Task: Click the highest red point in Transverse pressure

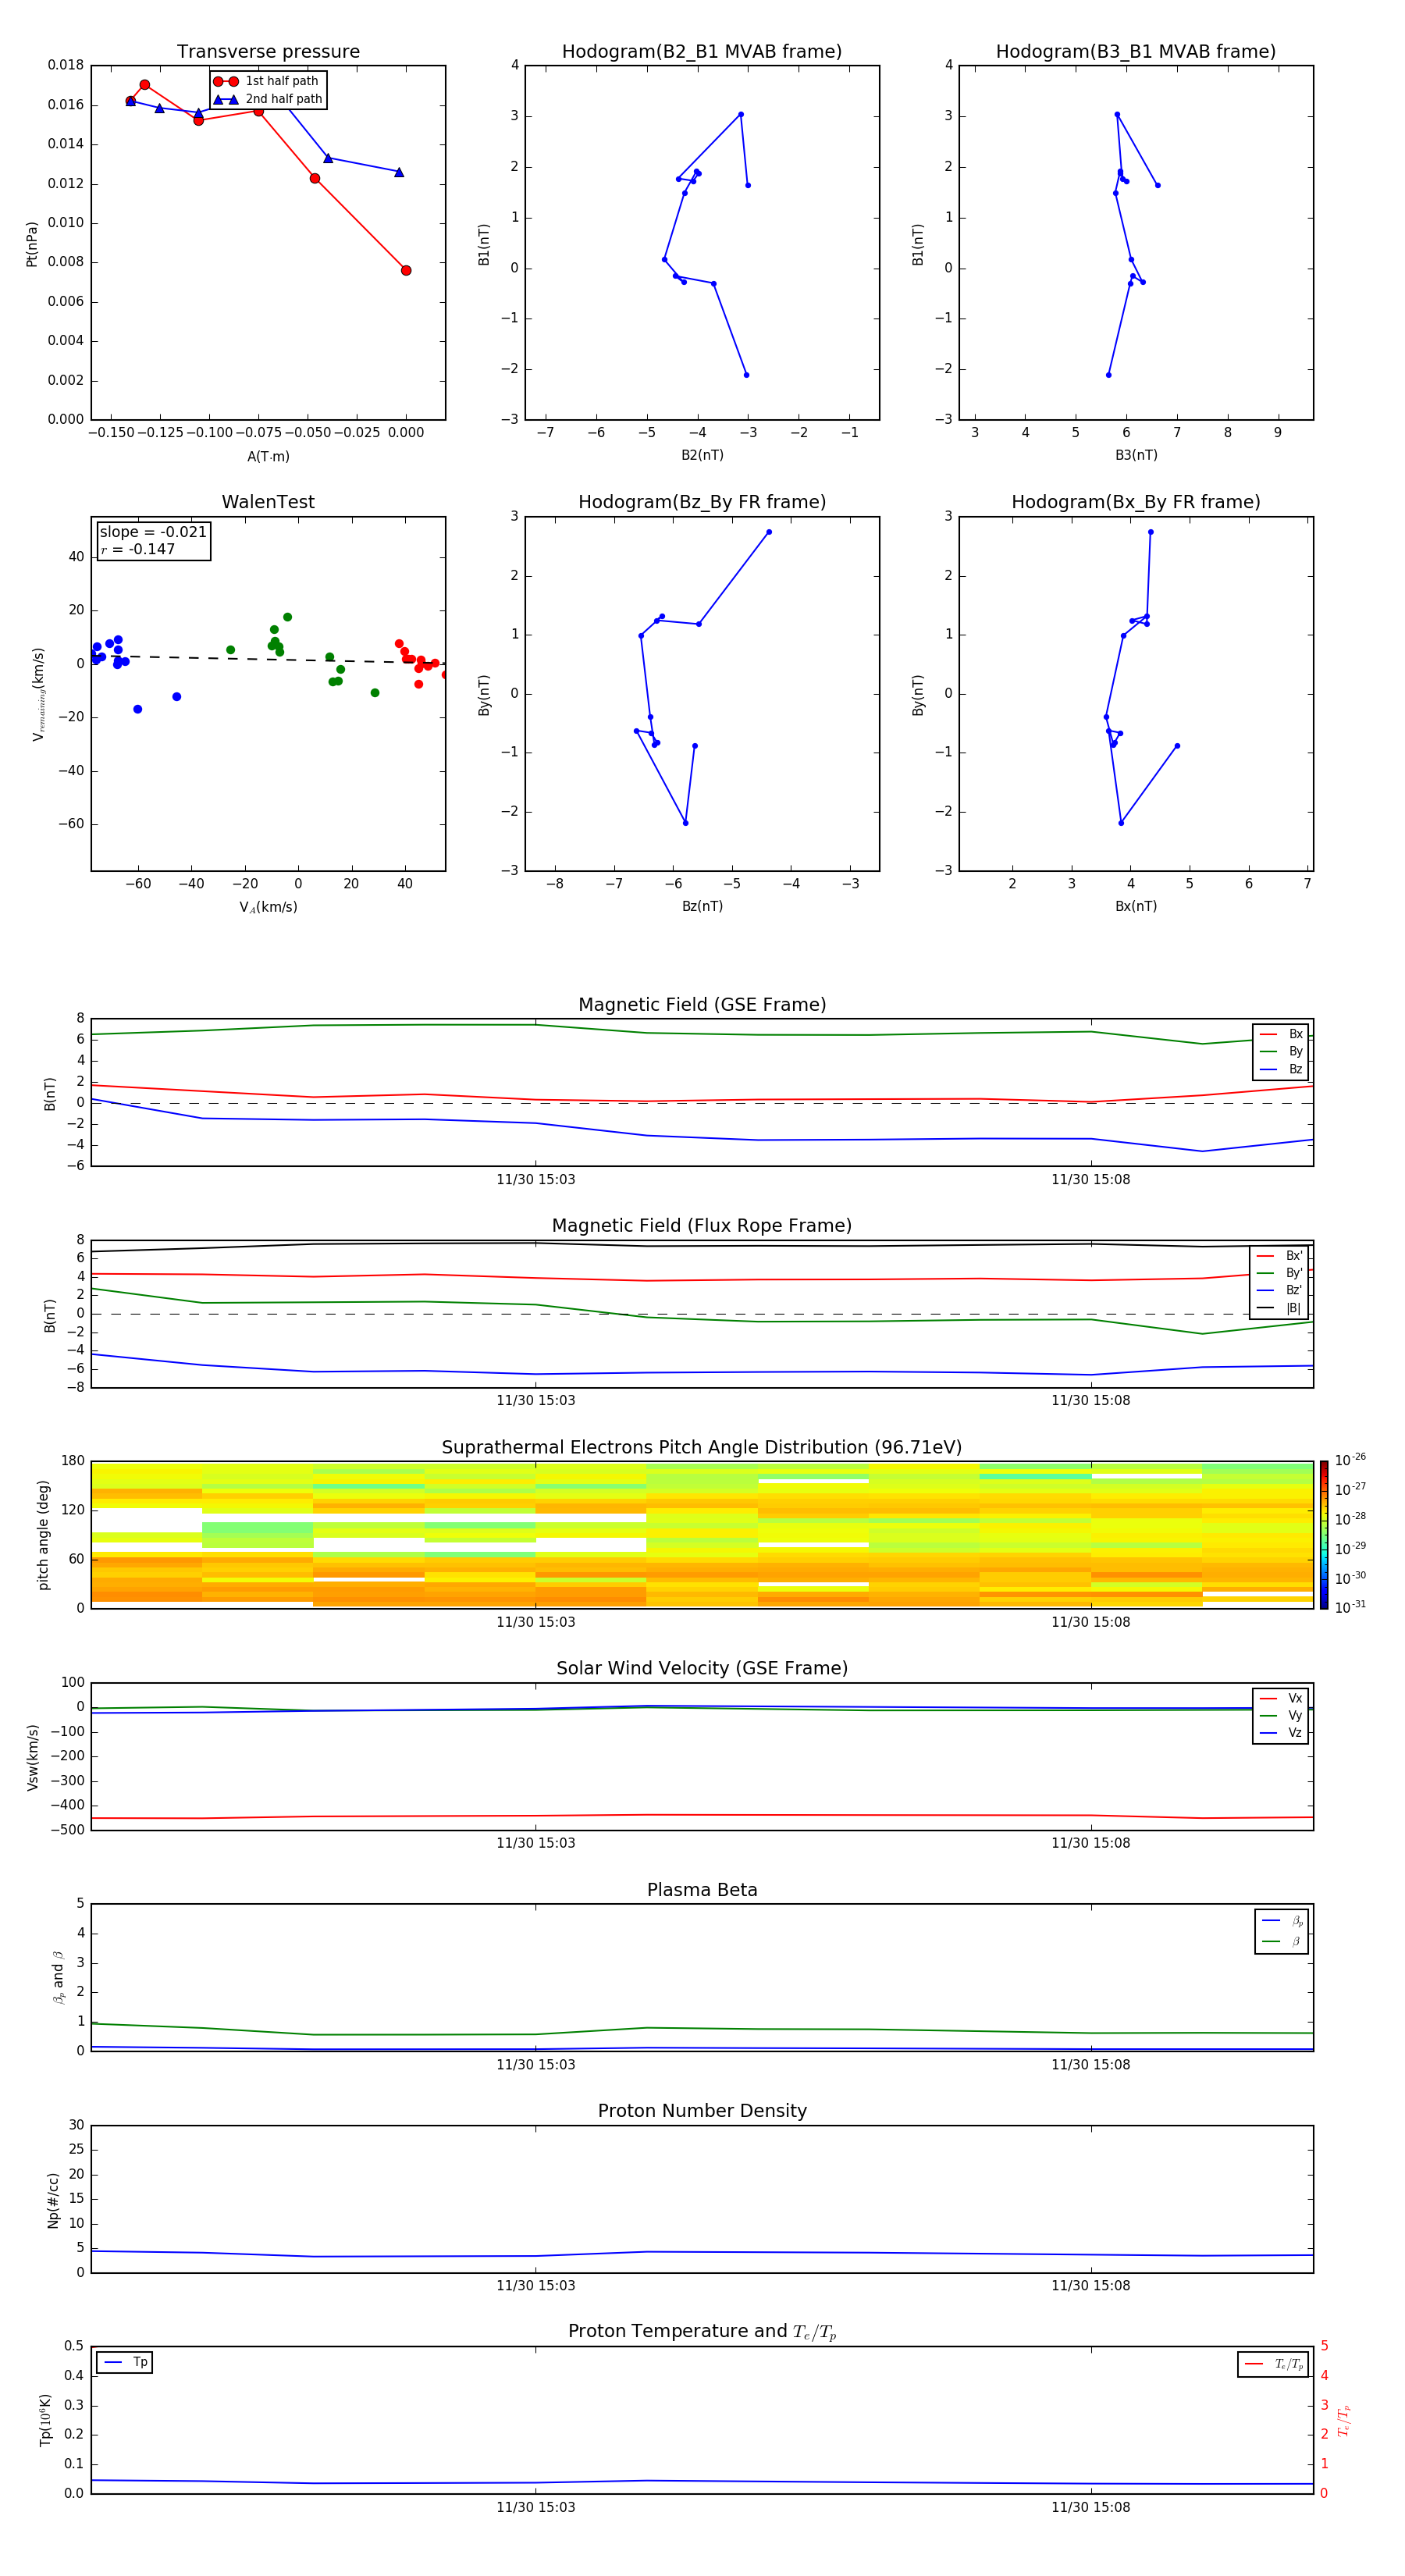Action: coord(145,85)
